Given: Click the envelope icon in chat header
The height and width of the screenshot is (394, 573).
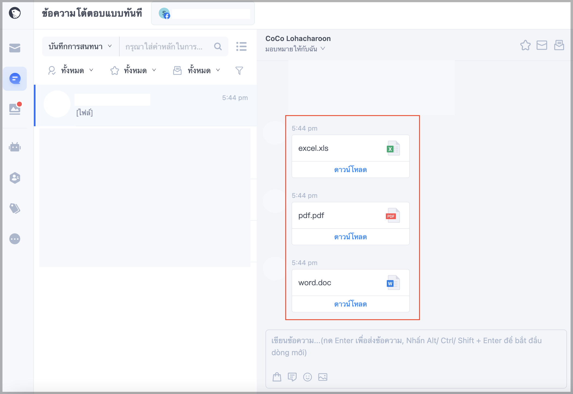Looking at the screenshot, I should click(x=542, y=45).
